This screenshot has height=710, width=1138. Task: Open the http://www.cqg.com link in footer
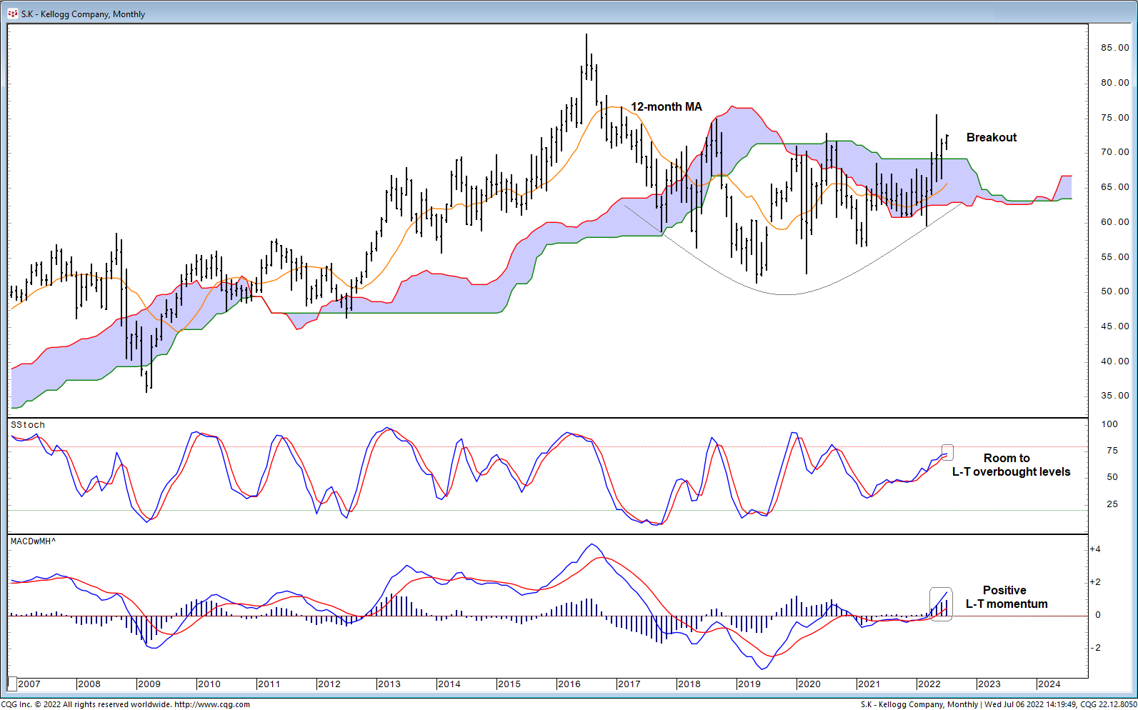[212, 704]
